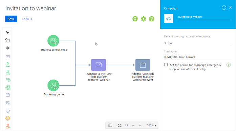
Task: Activate the lasso selection tool
Action: click(x=7, y=40)
